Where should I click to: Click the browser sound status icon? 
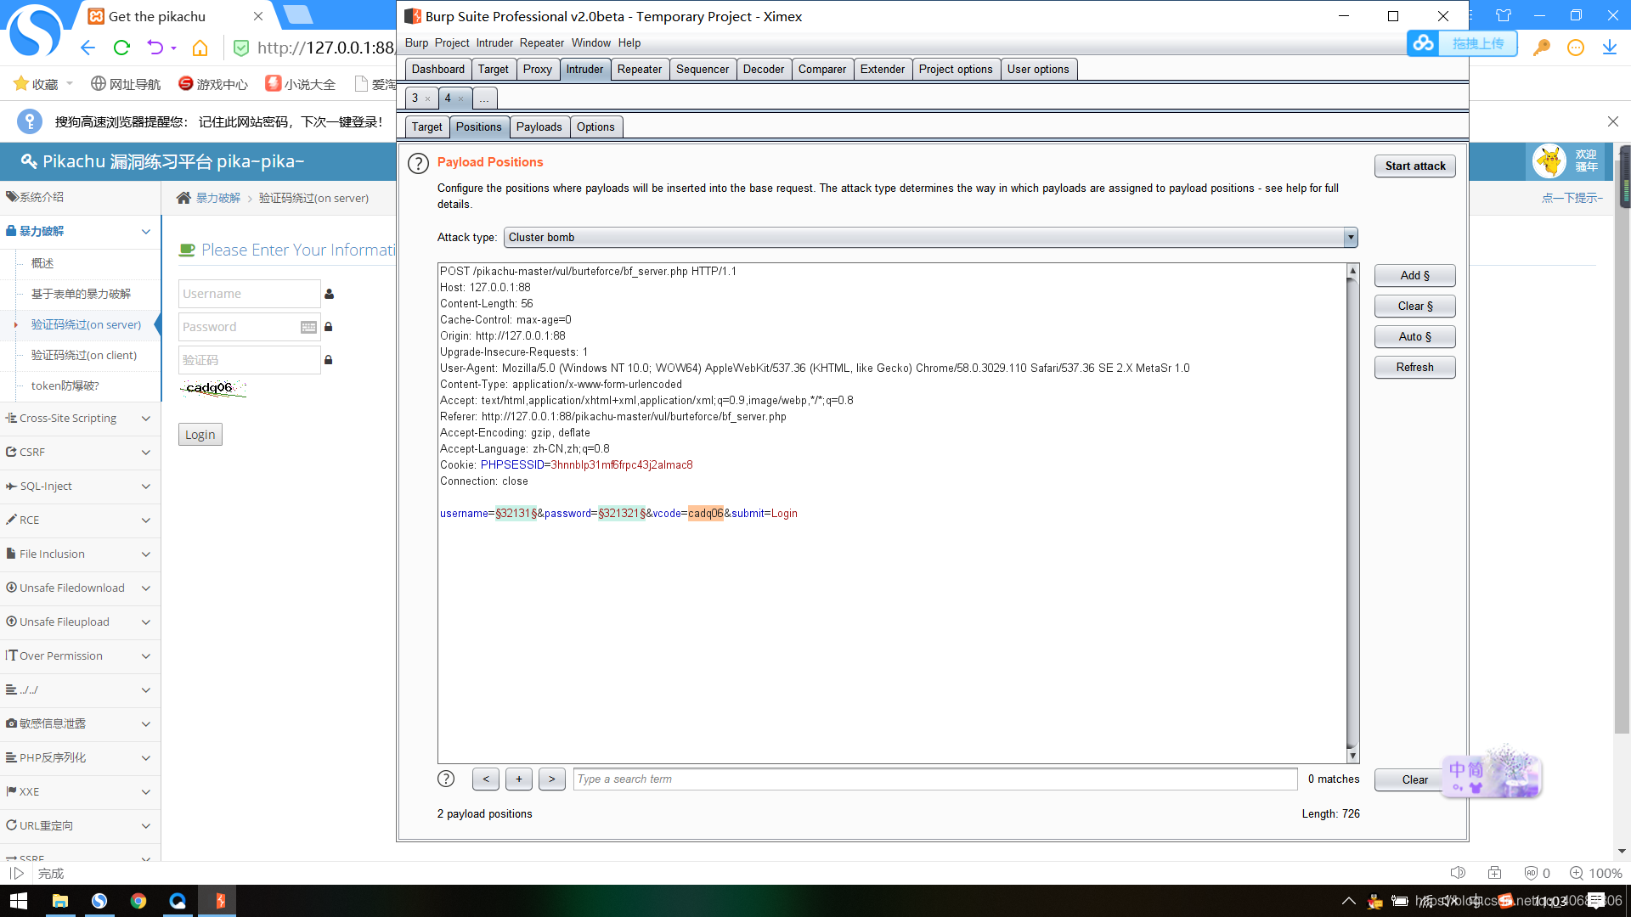[x=1458, y=873]
